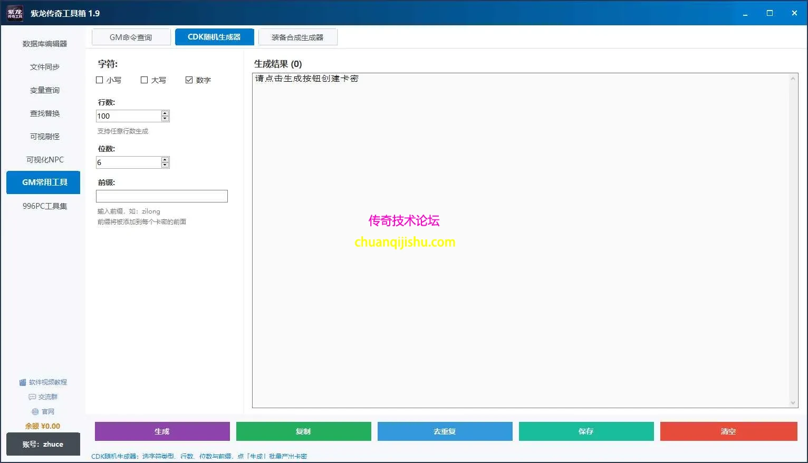Click the 前缀将被添加到每个卡密的前面 hint text
Image resolution: width=808 pixels, height=463 pixels.
(x=142, y=222)
